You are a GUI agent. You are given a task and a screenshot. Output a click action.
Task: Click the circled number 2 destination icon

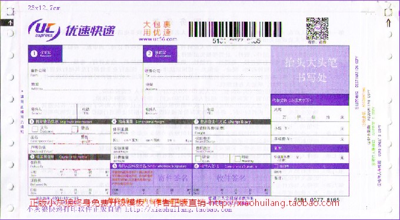click(149, 54)
